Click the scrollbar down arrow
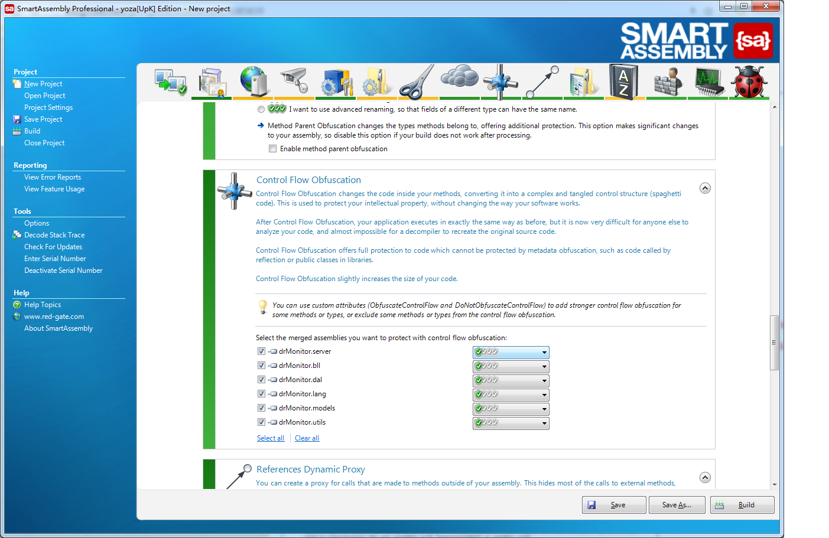 click(x=774, y=484)
